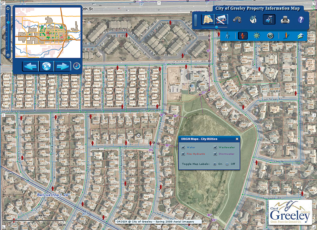Open the question mark help icon
This screenshot has height=230, width=317.
point(301,20)
